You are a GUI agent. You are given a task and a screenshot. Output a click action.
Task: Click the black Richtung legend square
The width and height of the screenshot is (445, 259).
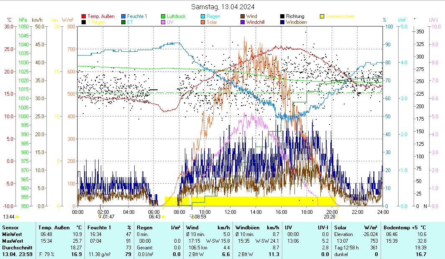pyautogui.click(x=283, y=17)
